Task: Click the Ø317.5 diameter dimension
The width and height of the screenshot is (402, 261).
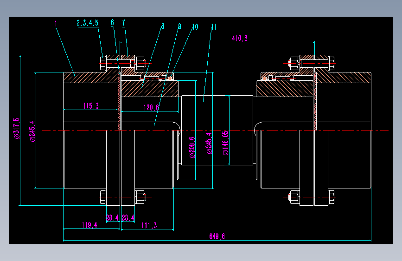Action: (17, 129)
